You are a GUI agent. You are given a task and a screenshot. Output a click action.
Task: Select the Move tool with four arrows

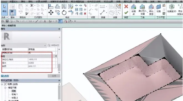tap(51, 12)
